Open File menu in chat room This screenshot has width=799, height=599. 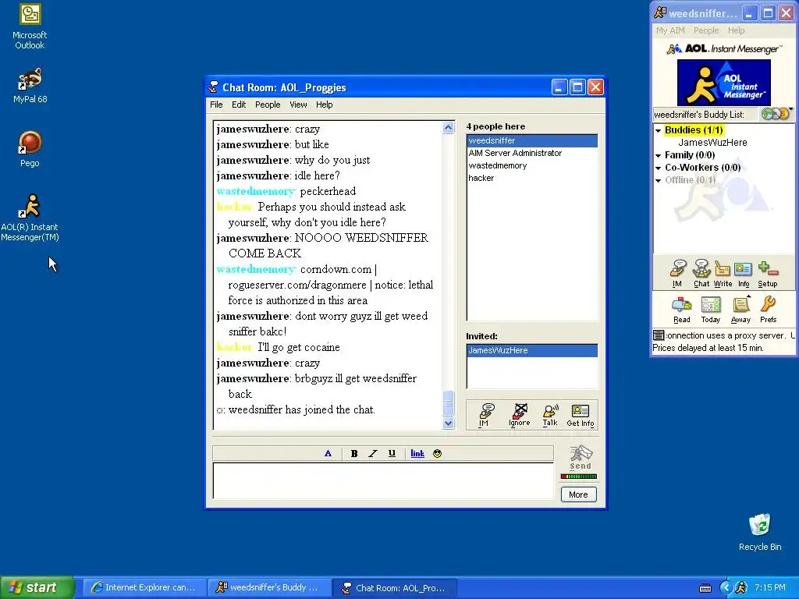216,105
